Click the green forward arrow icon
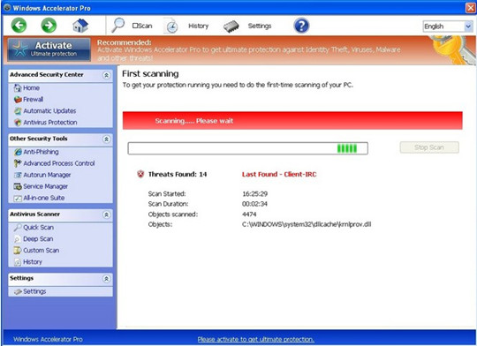 pyautogui.click(x=49, y=26)
